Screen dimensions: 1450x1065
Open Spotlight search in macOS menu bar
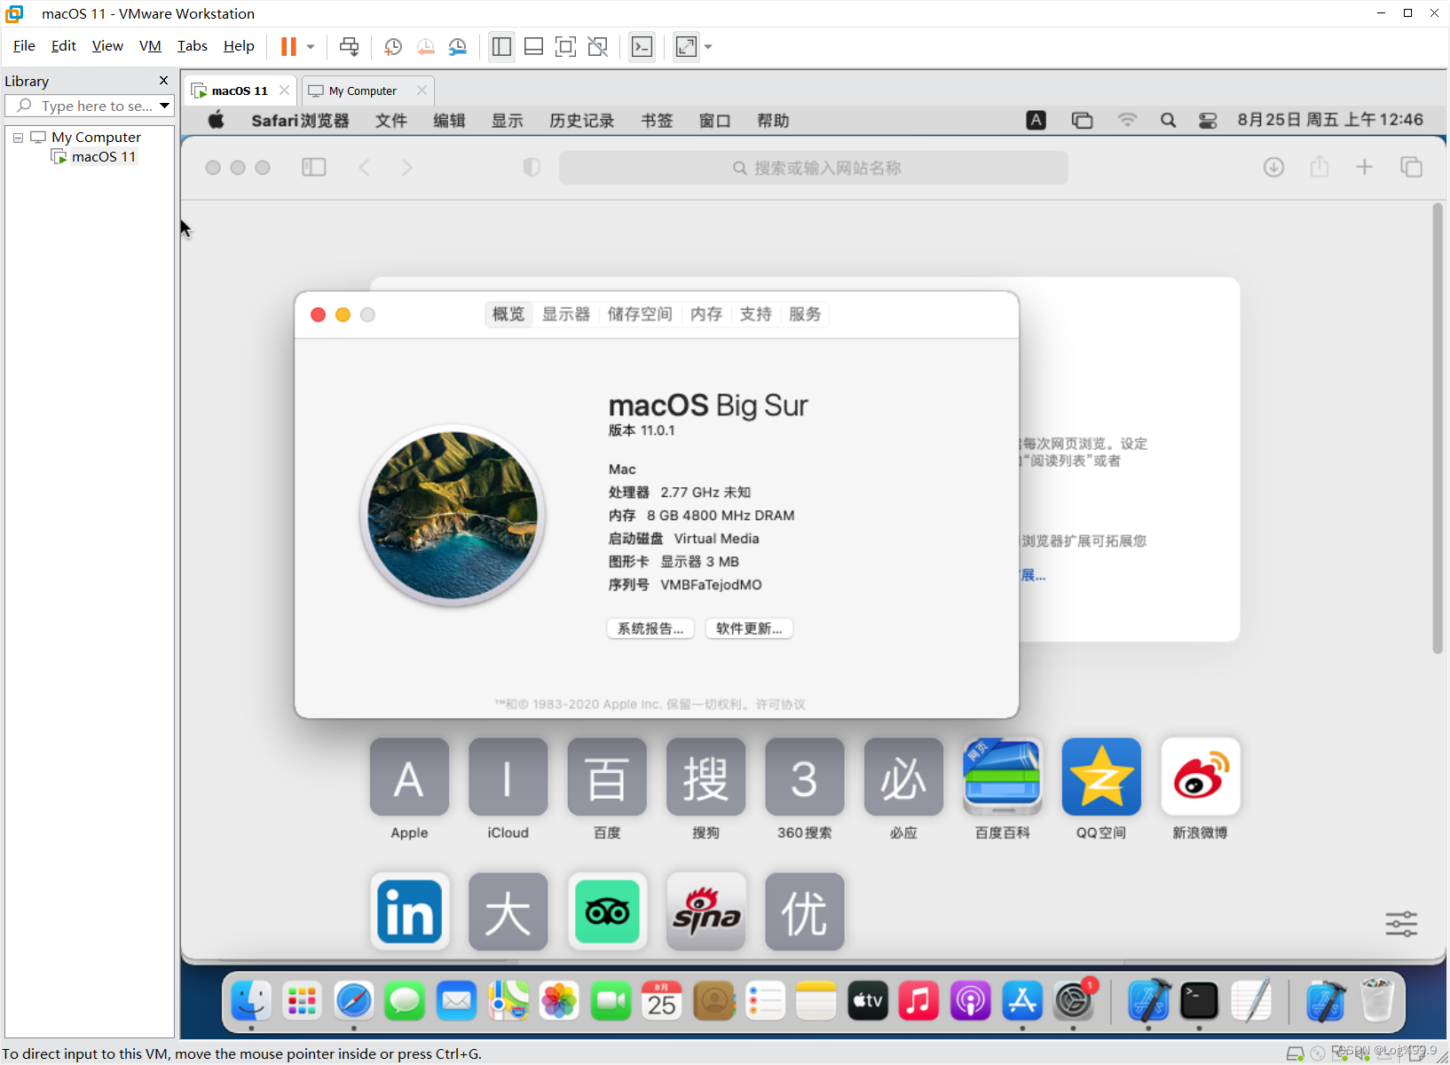pos(1168,120)
